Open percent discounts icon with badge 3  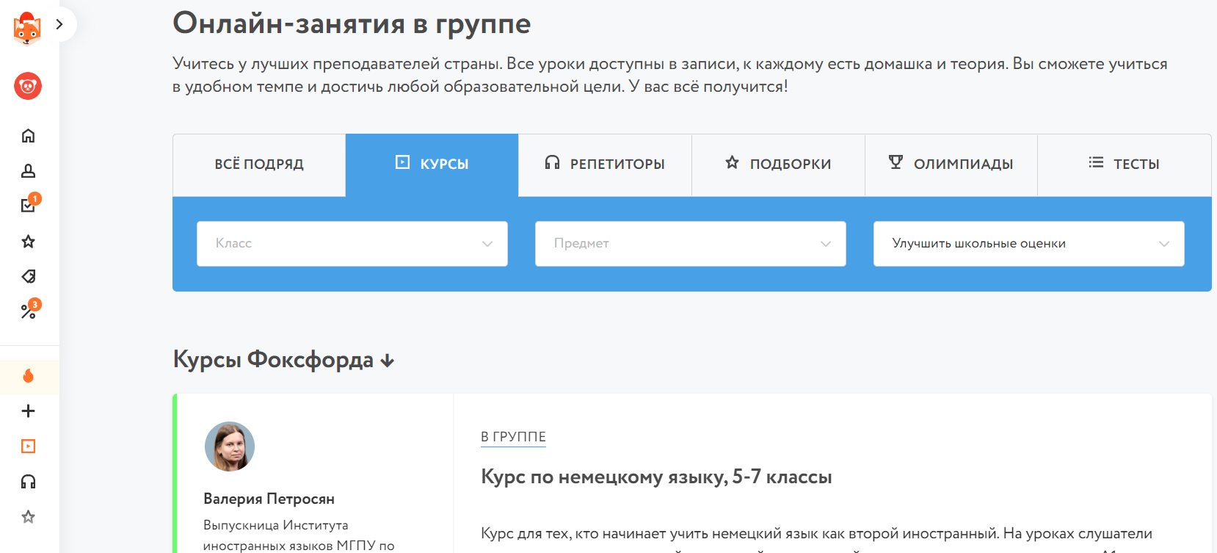(x=29, y=310)
